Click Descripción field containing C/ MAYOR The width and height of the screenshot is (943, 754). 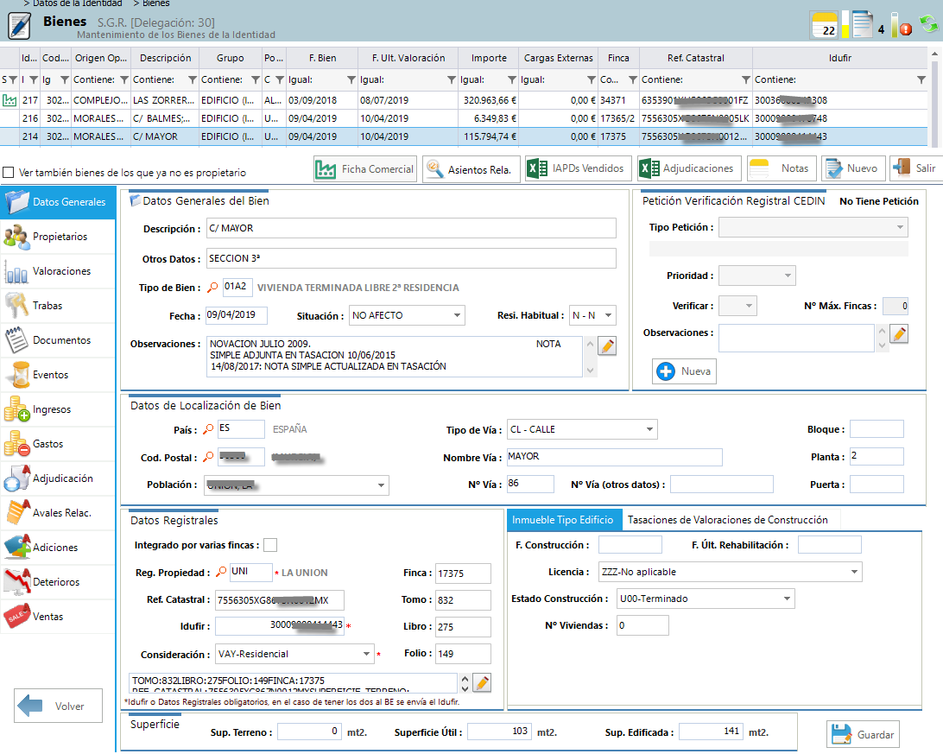(x=411, y=229)
